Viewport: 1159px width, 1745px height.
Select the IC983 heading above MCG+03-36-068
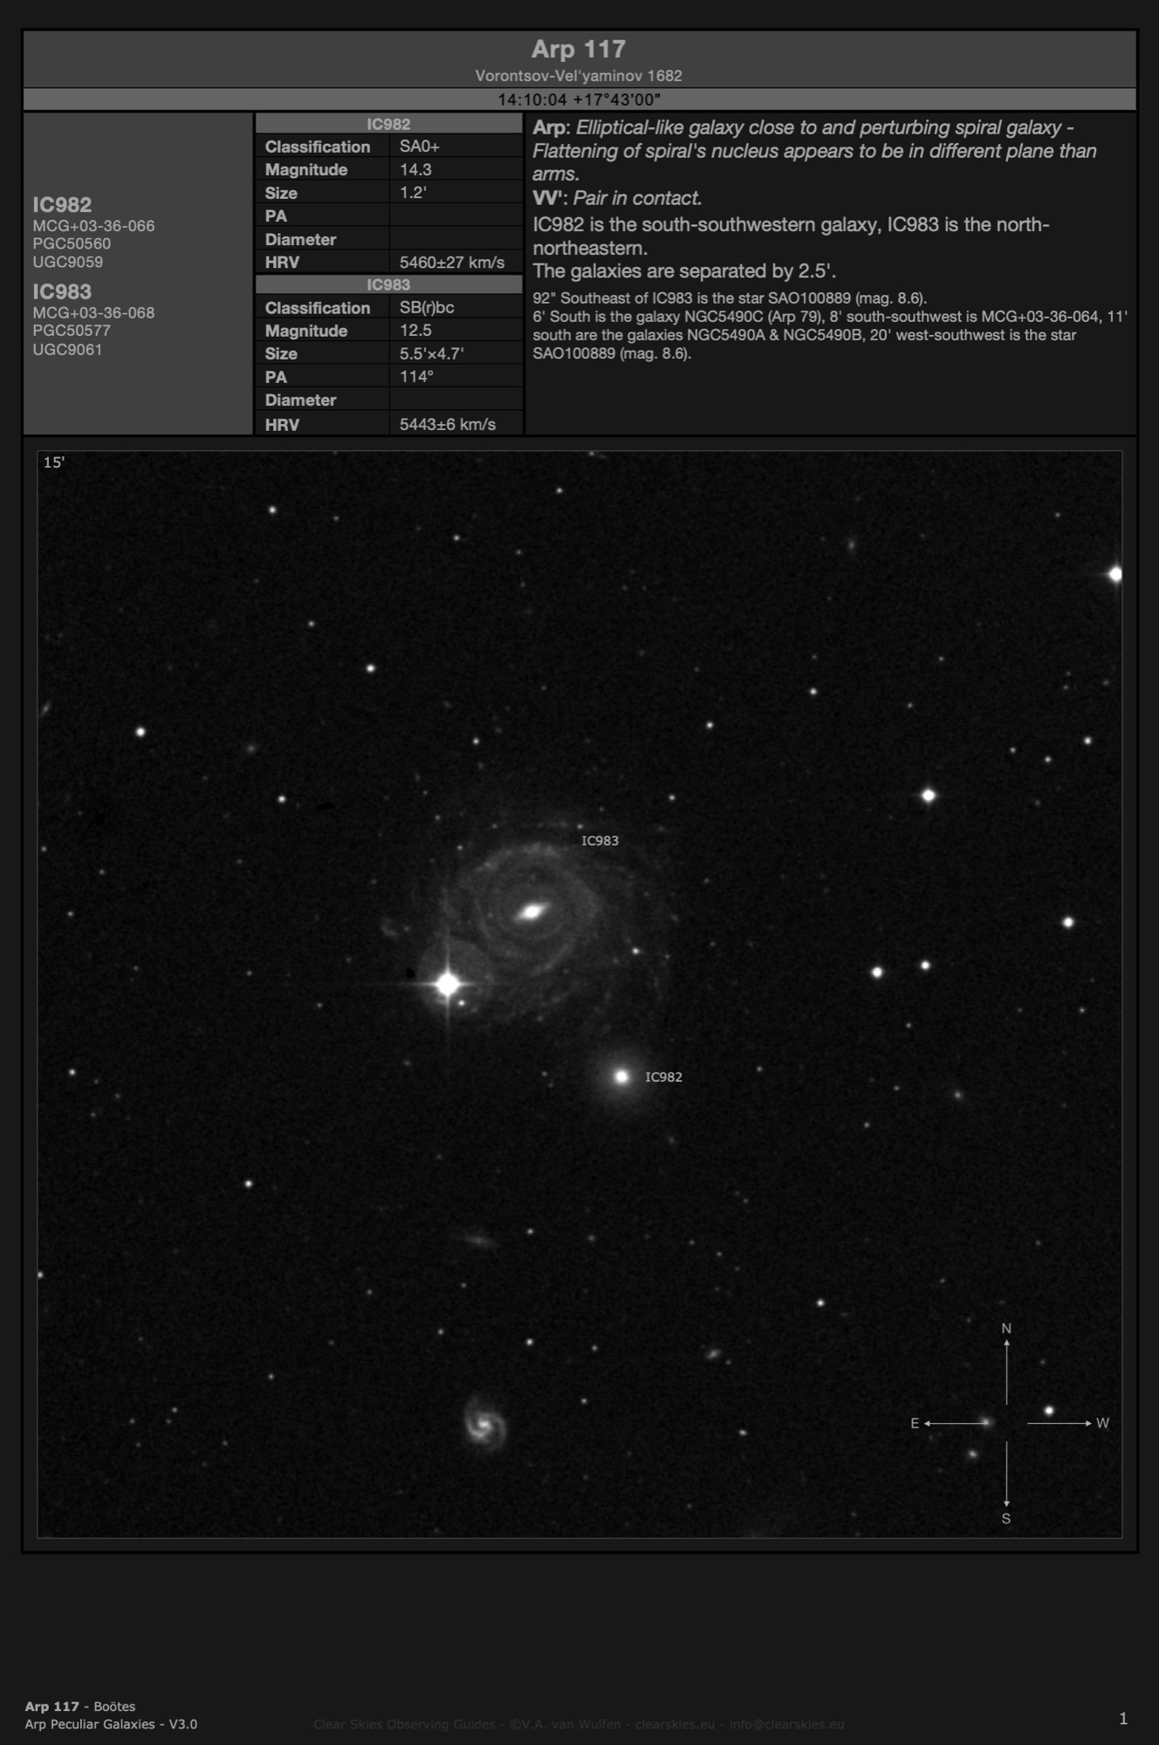tap(62, 291)
